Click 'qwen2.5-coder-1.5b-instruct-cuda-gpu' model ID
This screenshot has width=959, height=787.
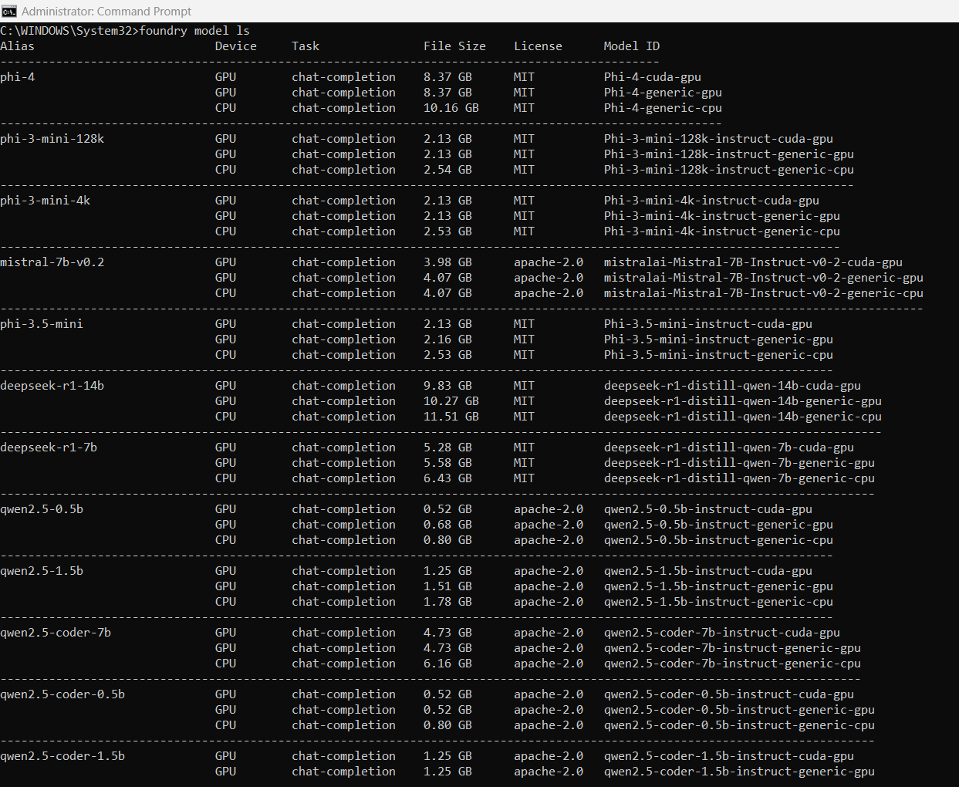pyautogui.click(x=729, y=756)
